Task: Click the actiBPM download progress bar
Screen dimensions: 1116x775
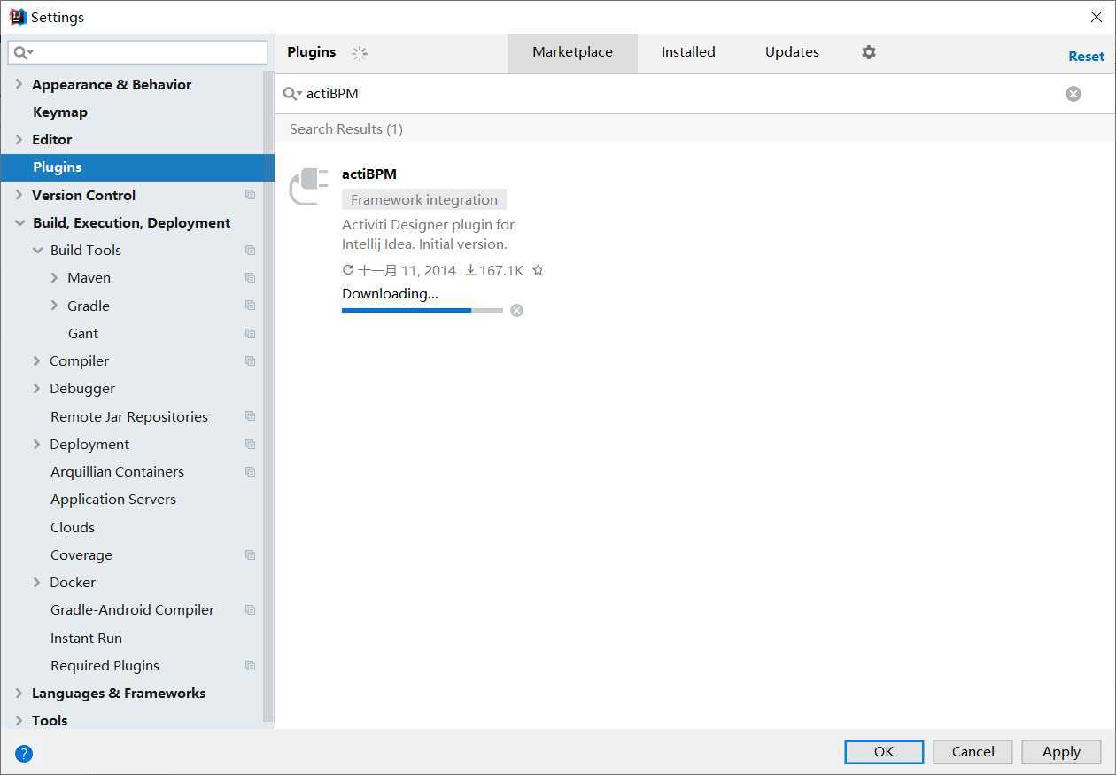Action: [x=422, y=310]
